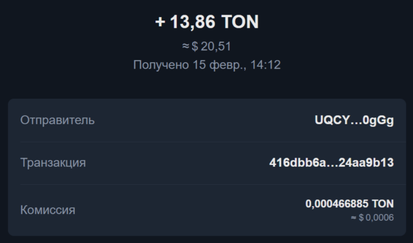Select the Транзакция label

53,162
